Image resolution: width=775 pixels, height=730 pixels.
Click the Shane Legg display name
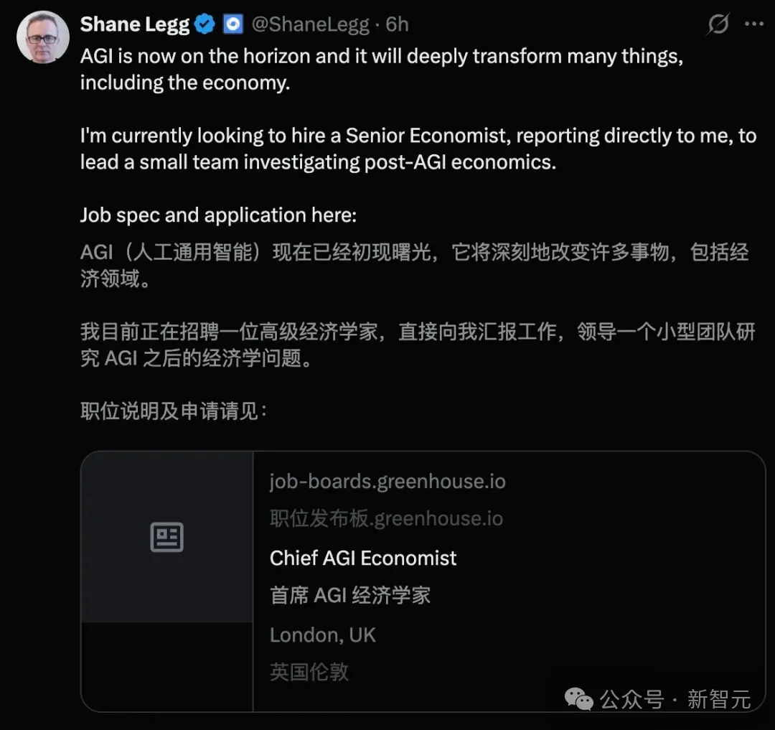click(x=134, y=24)
